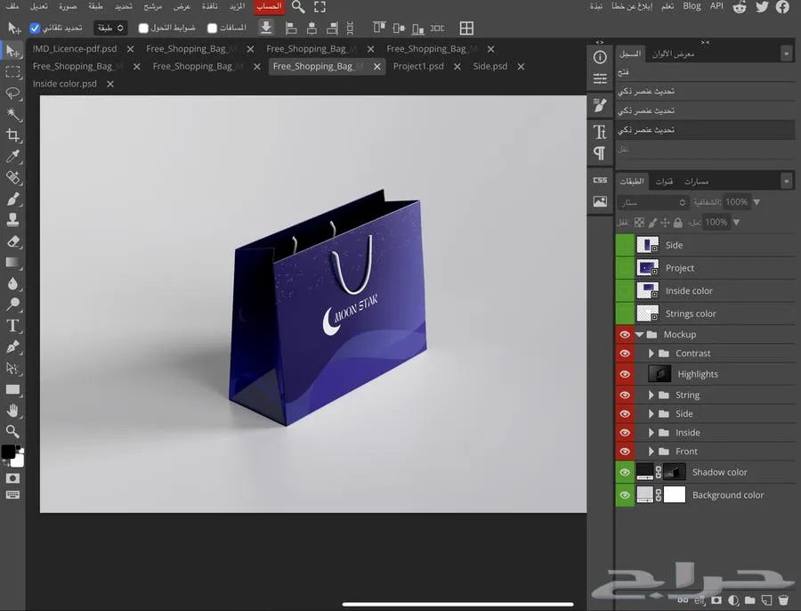This screenshot has height=611, width=801.
Task: Select the Crop tool
Action: coord(12,135)
